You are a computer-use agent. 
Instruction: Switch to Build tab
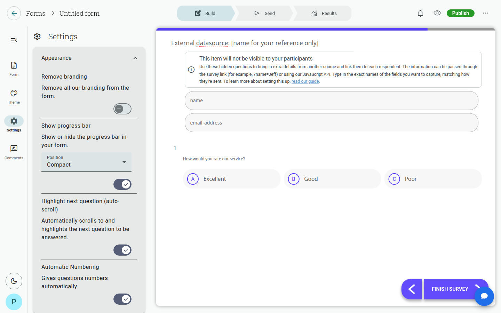[x=206, y=13]
